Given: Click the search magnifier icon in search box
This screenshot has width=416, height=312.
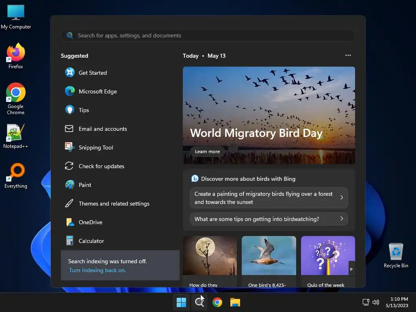Looking at the screenshot, I should (x=70, y=35).
